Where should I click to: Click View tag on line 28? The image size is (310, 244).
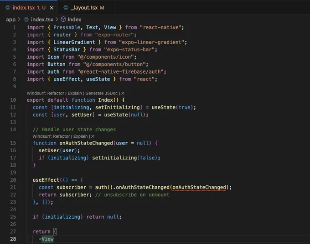(x=47, y=239)
